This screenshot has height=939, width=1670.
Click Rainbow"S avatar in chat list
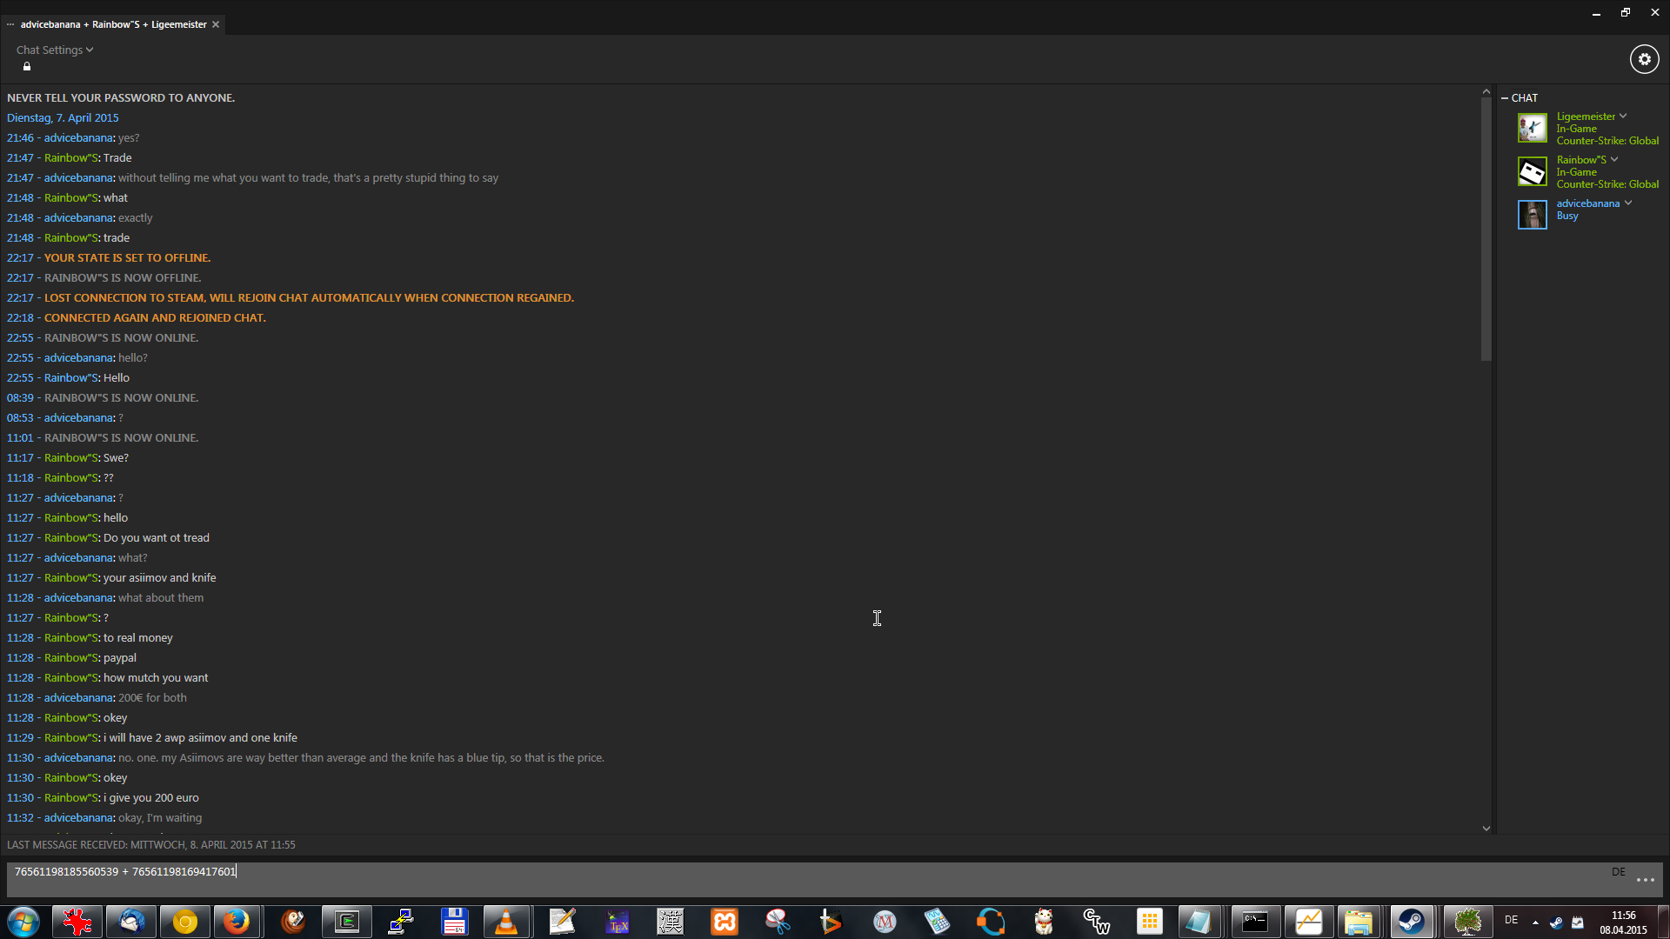coord(1532,171)
